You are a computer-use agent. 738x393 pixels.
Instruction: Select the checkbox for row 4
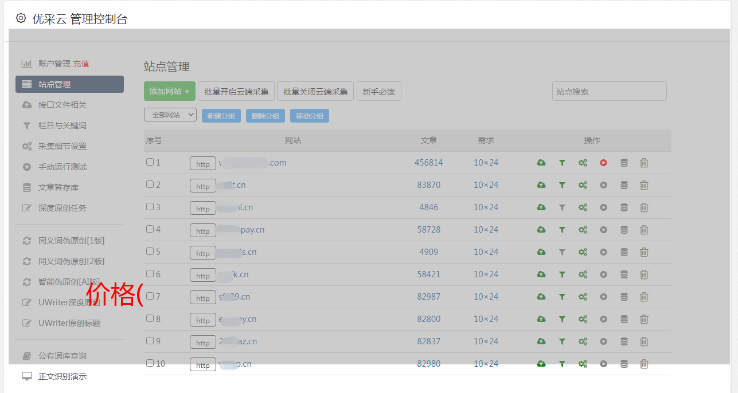pos(150,229)
